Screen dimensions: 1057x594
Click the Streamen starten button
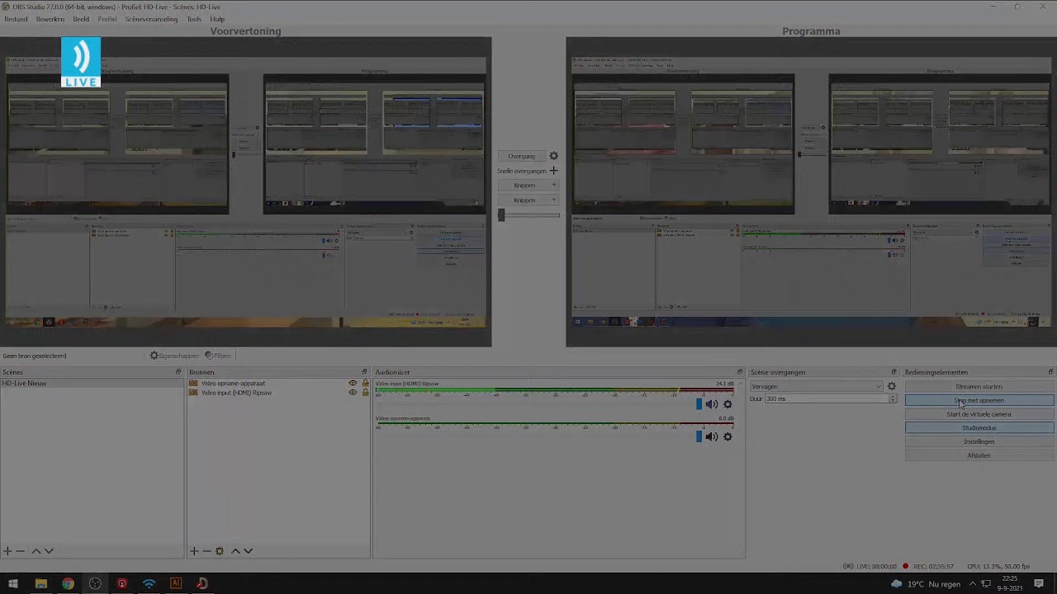point(979,386)
